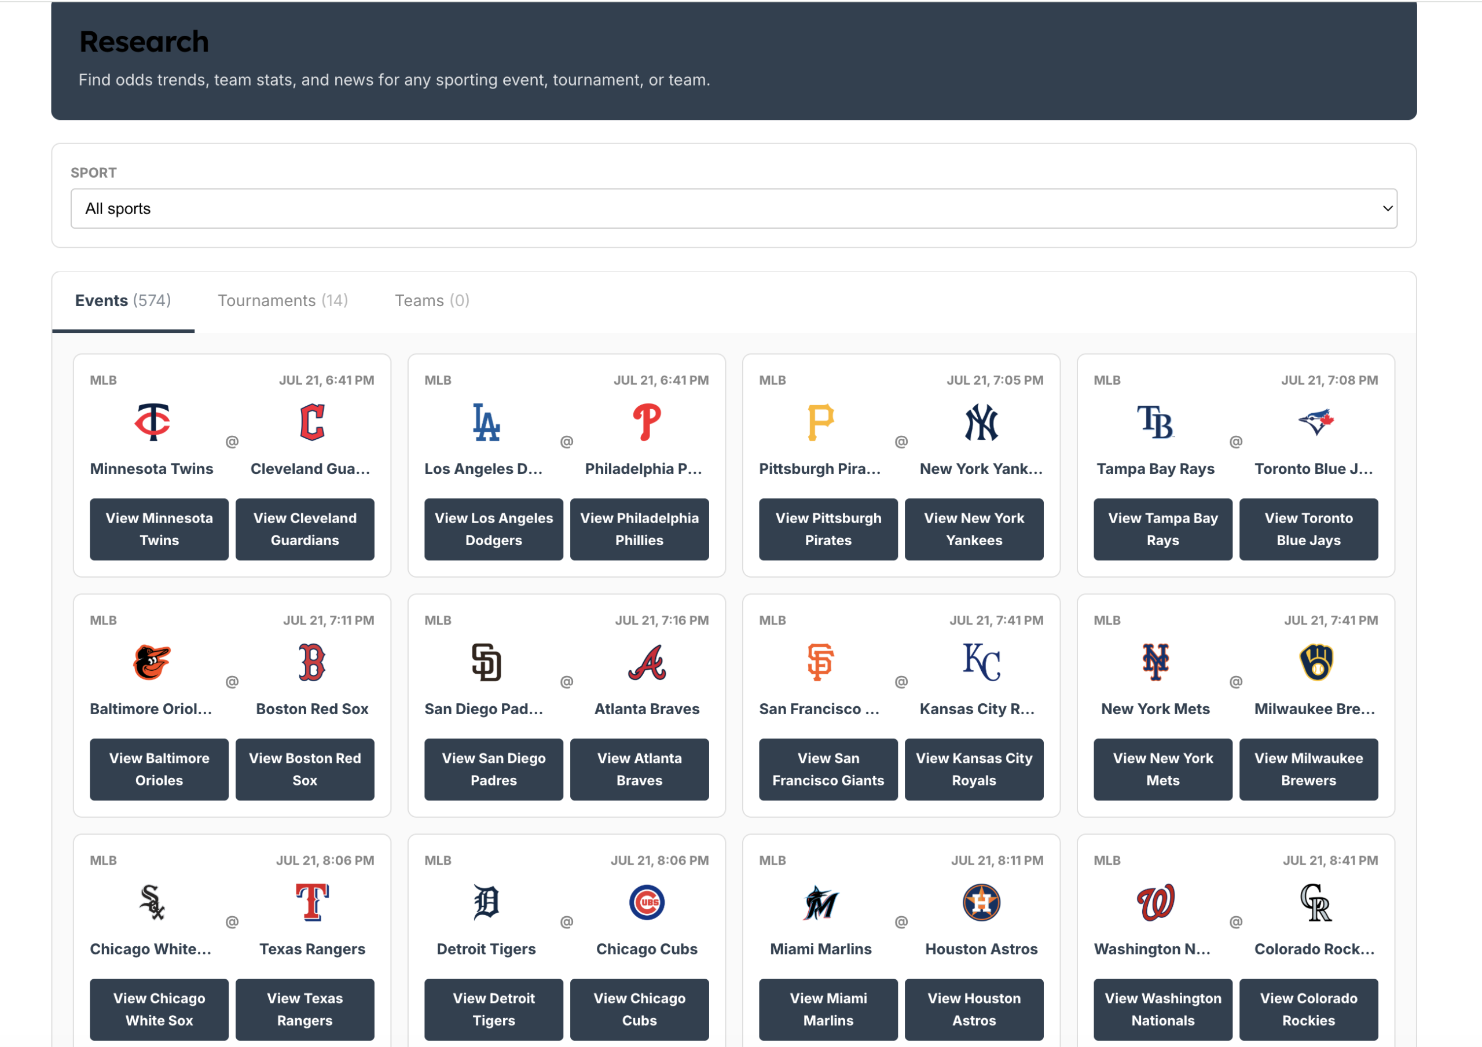Viewport: 1482px width, 1047px height.
Task: Open View Colorado Rockies
Action: (1309, 1009)
